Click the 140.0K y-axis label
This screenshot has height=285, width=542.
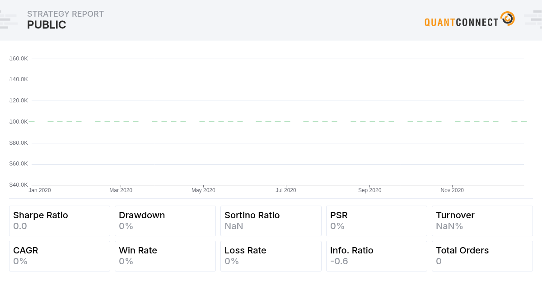(19, 79)
